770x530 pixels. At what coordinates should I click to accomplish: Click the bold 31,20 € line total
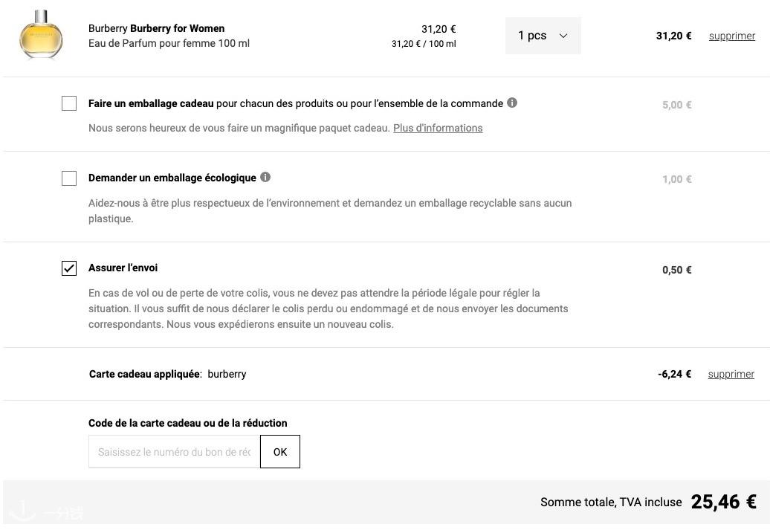point(673,36)
